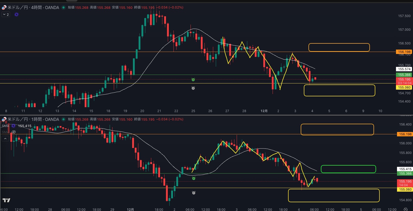Click the gray alarm icon on the 1-hour chart
Screen dimensions: 413x211
[194, 193]
